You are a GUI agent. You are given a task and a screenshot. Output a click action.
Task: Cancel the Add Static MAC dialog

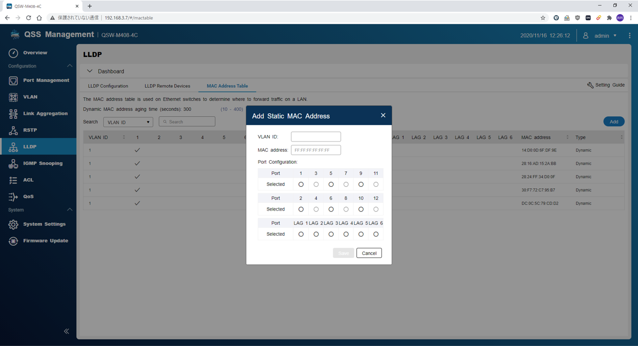pos(369,253)
